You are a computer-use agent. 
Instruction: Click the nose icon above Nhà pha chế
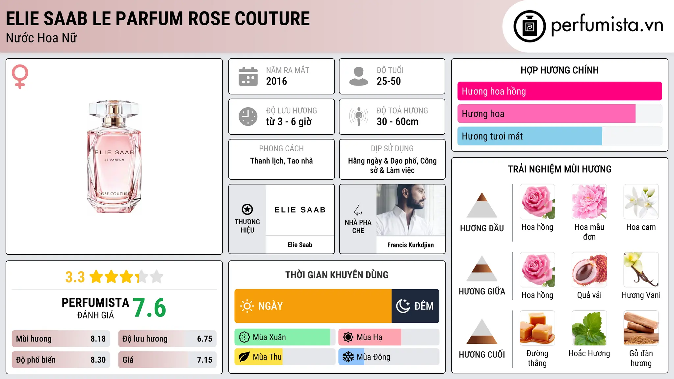[x=358, y=209]
